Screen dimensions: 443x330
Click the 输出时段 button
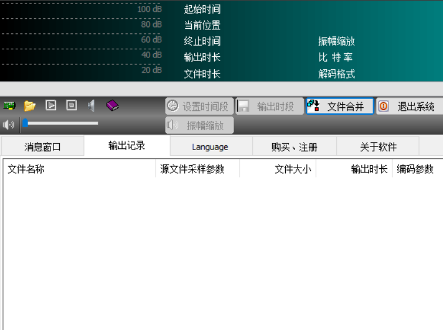pyautogui.click(x=269, y=106)
